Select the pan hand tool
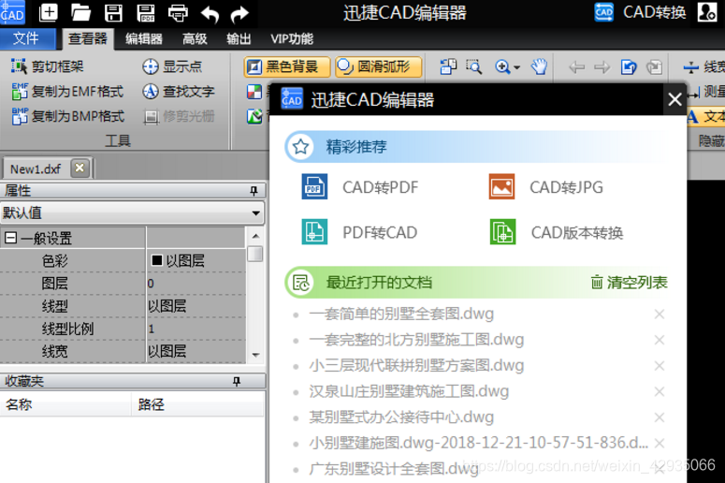 (x=539, y=67)
